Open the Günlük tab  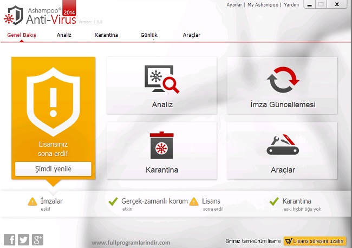149,35
